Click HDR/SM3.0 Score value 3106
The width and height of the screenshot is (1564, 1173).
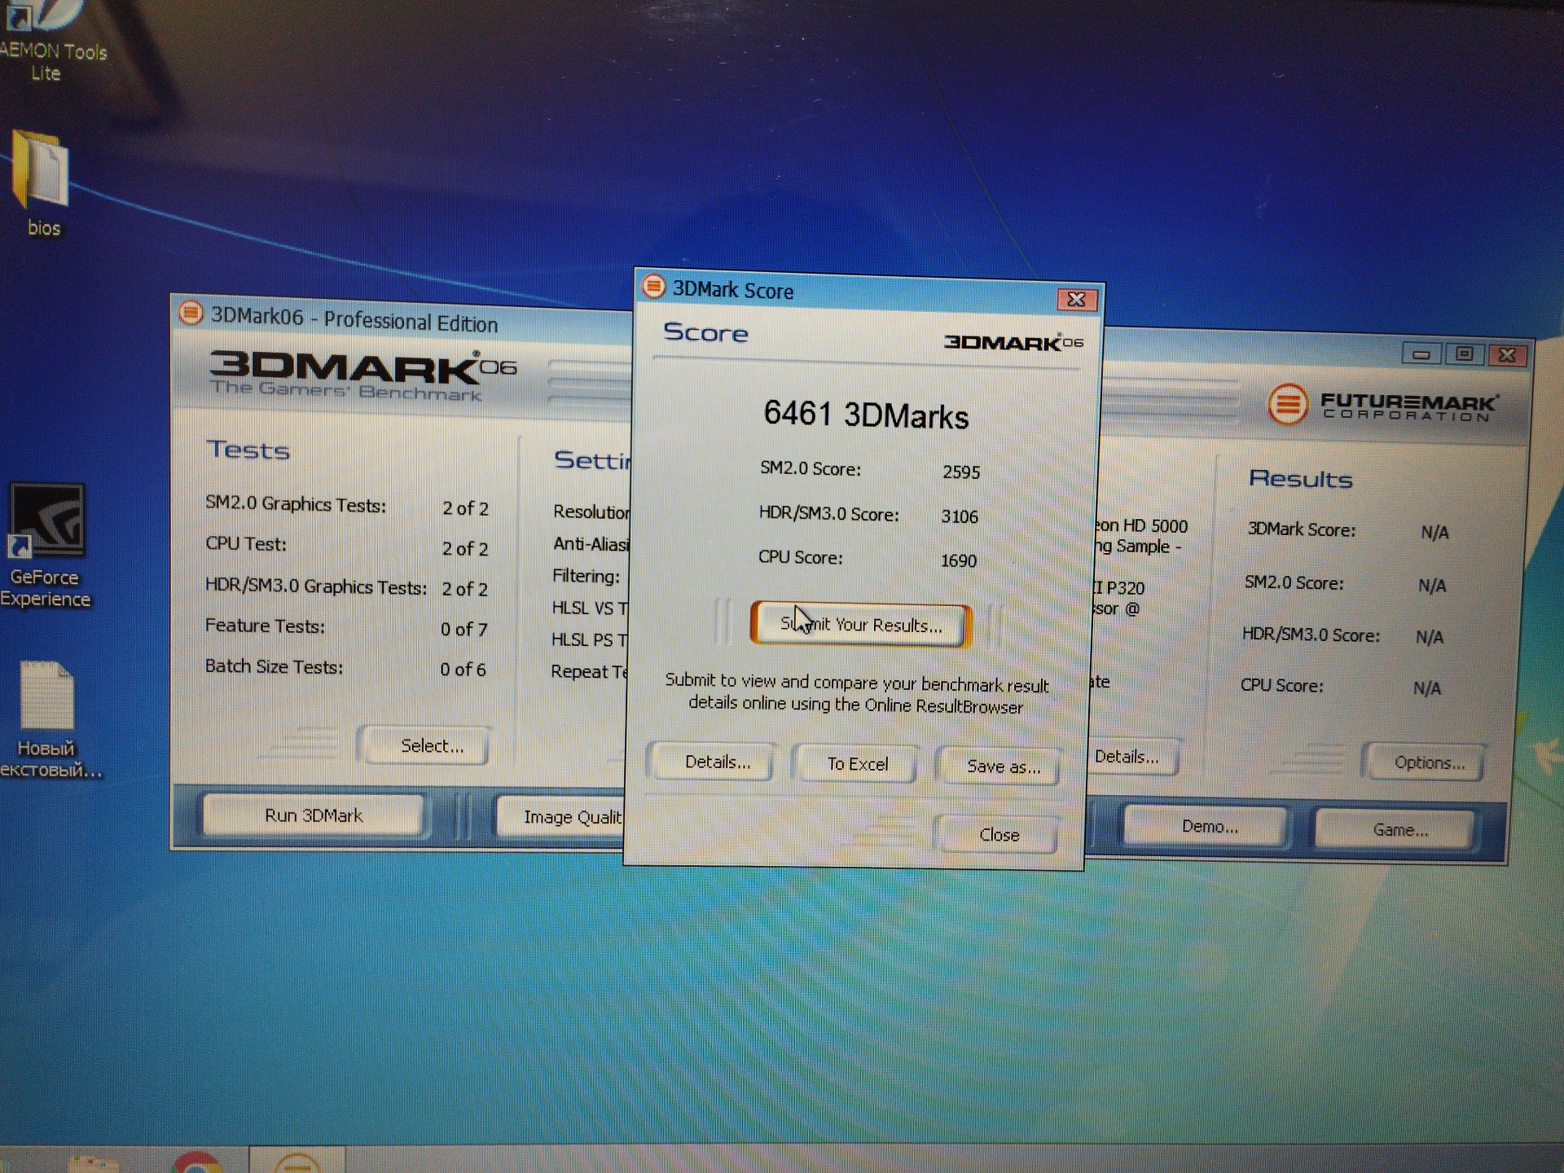point(960,516)
